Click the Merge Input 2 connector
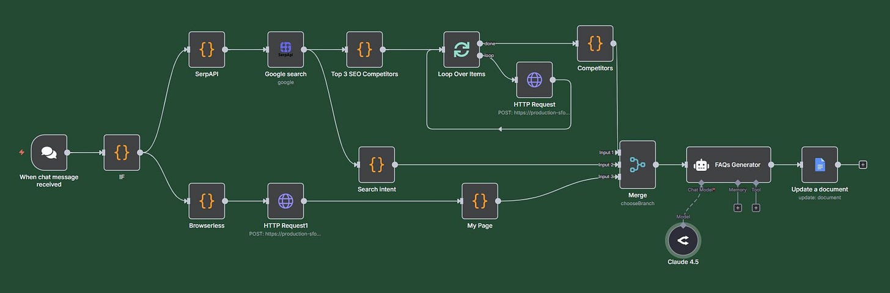Image resolution: width=890 pixels, height=293 pixels. 618,165
